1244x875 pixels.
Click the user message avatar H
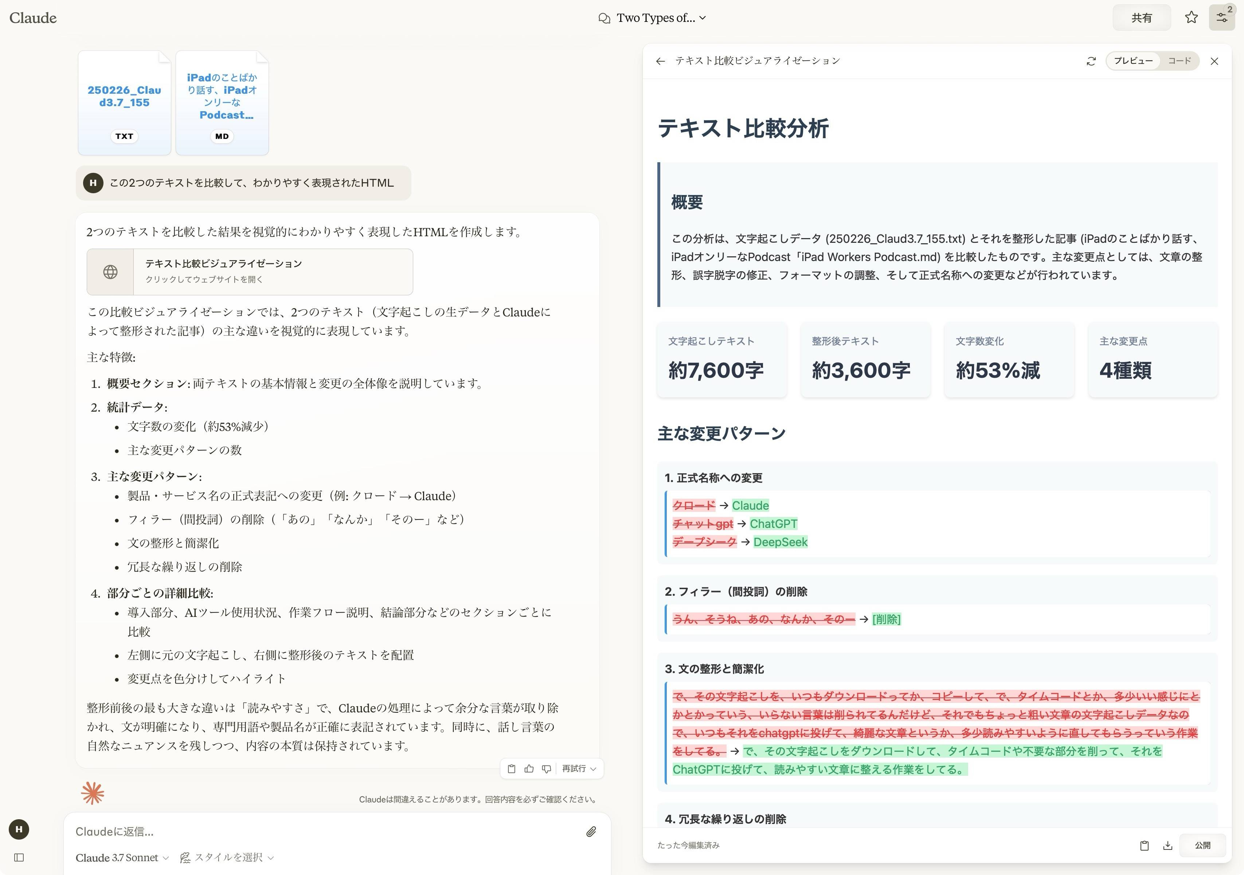pos(93,183)
